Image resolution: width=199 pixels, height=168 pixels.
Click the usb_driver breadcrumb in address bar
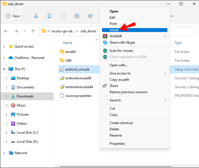tap(88, 31)
